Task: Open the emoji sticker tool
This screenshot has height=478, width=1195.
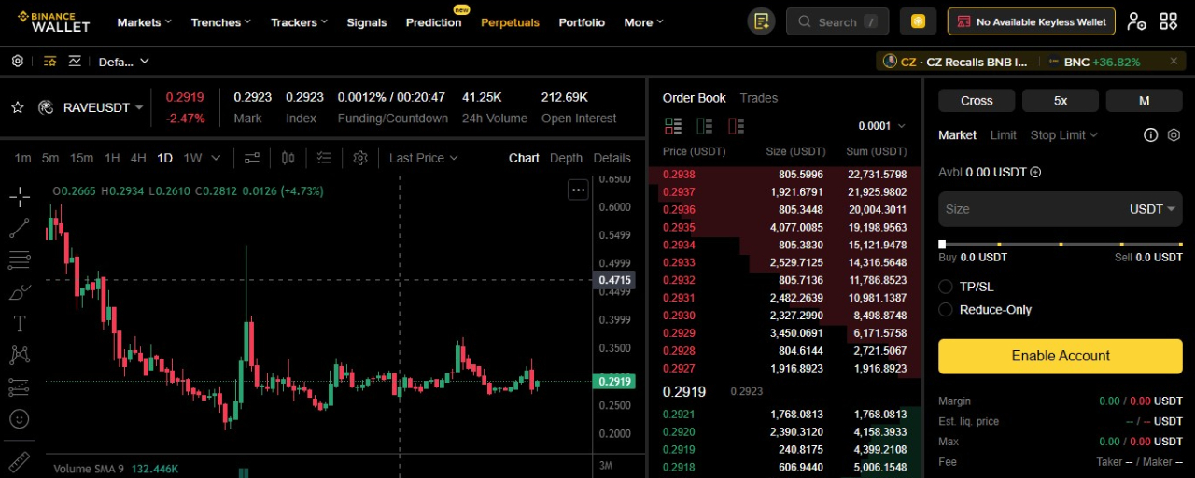Action: click(x=19, y=419)
